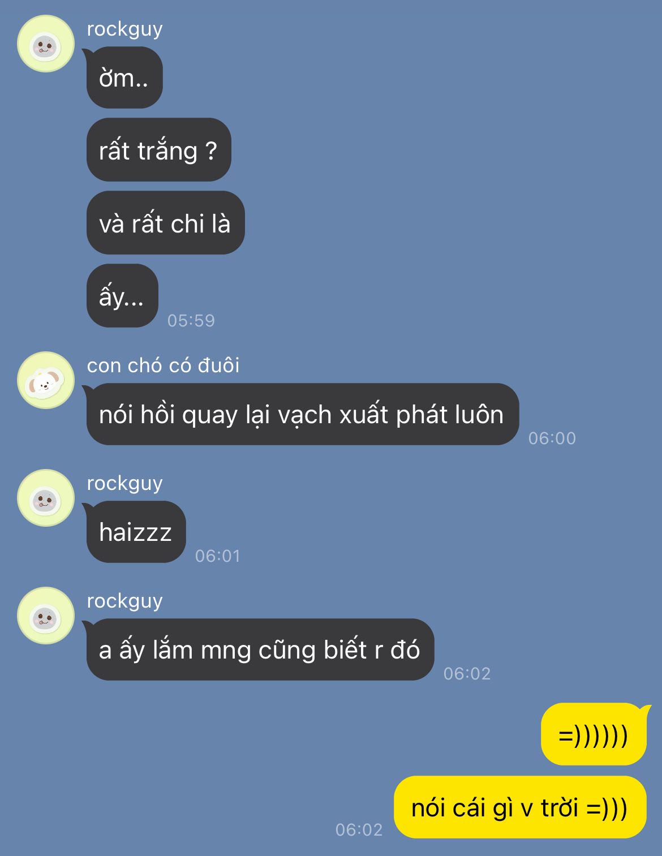Tap the 06:01 timestamp after 'haizzz'
Screen dimensions: 662x856
click(x=218, y=556)
